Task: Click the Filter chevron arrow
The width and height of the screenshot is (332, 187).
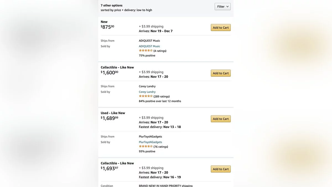Action: pyautogui.click(x=227, y=7)
